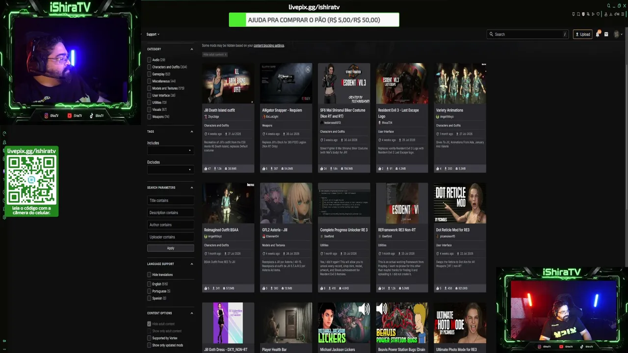Check the Audio category filter

pyautogui.click(x=149, y=60)
